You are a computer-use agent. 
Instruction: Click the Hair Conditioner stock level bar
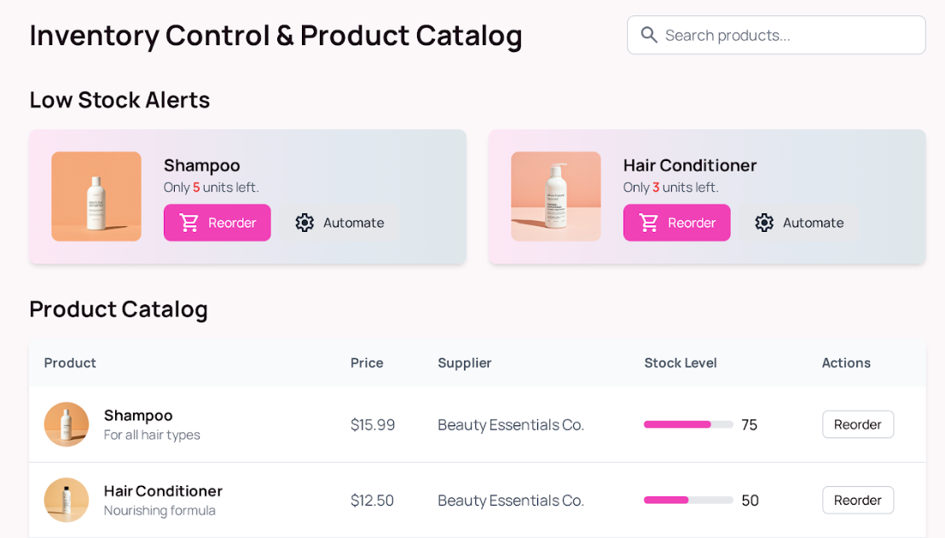688,500
